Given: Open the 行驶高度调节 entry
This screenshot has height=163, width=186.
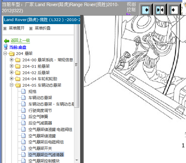Looking at the screenshot, I should click(x=40, y=110).
